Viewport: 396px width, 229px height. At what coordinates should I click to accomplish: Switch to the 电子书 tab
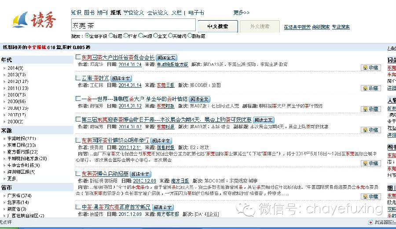pyautogui.click(x=196, y=13)
